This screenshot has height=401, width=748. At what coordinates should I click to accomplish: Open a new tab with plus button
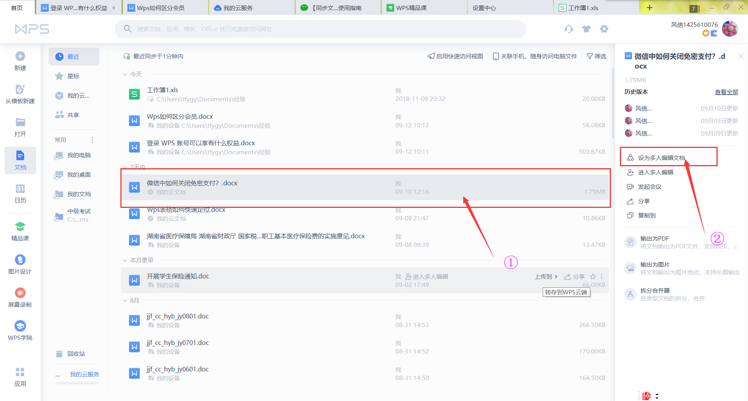[649, 8]
